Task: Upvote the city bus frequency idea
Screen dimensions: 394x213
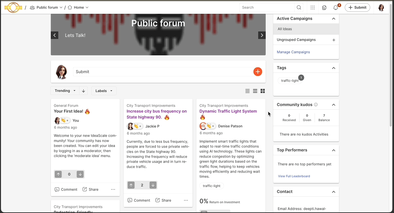Action: [x=131, y=185]
